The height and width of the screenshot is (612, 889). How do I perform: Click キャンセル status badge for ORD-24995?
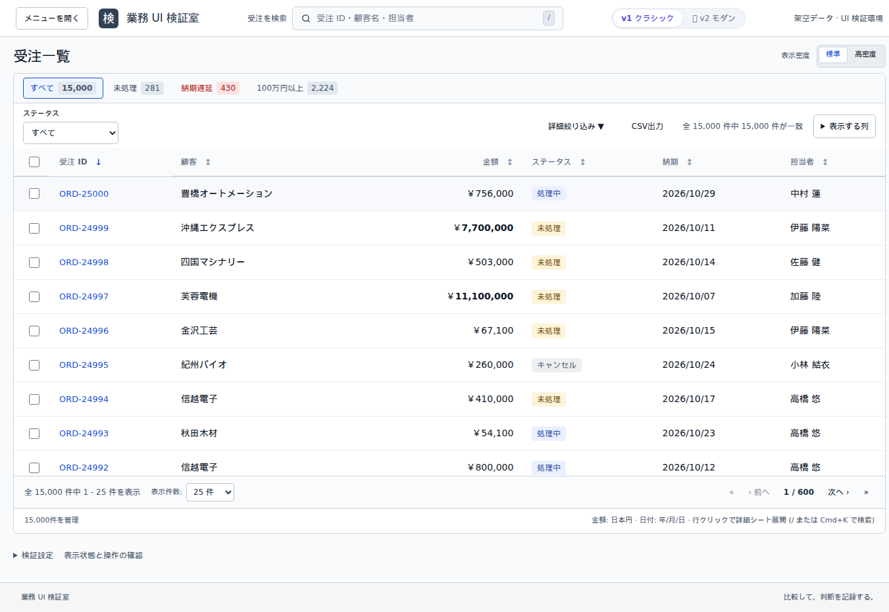tap(557, 365)
